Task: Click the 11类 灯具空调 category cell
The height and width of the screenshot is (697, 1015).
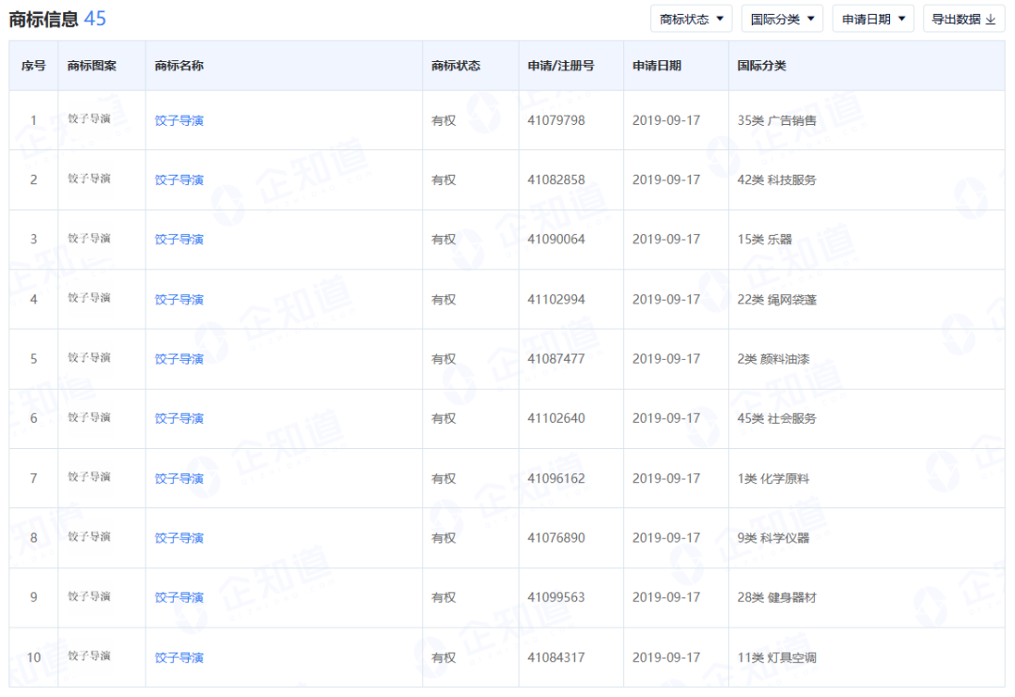Action: tap(777, 658)
